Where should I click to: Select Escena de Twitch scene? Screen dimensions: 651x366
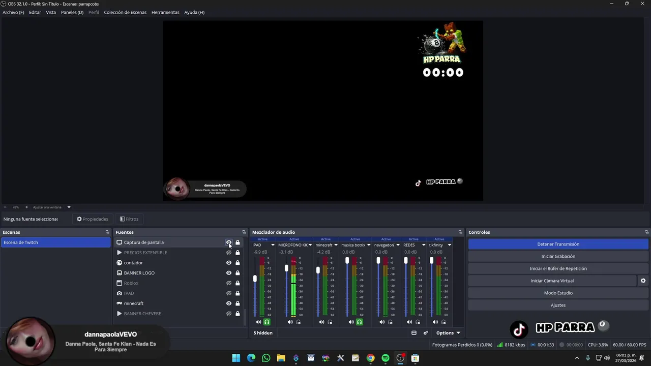pyautogui.click(x=55, y=242)
